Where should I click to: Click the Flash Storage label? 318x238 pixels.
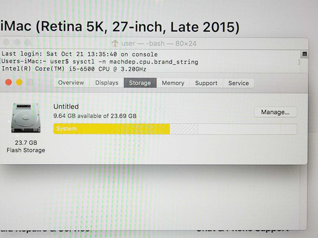coord(26,150)
